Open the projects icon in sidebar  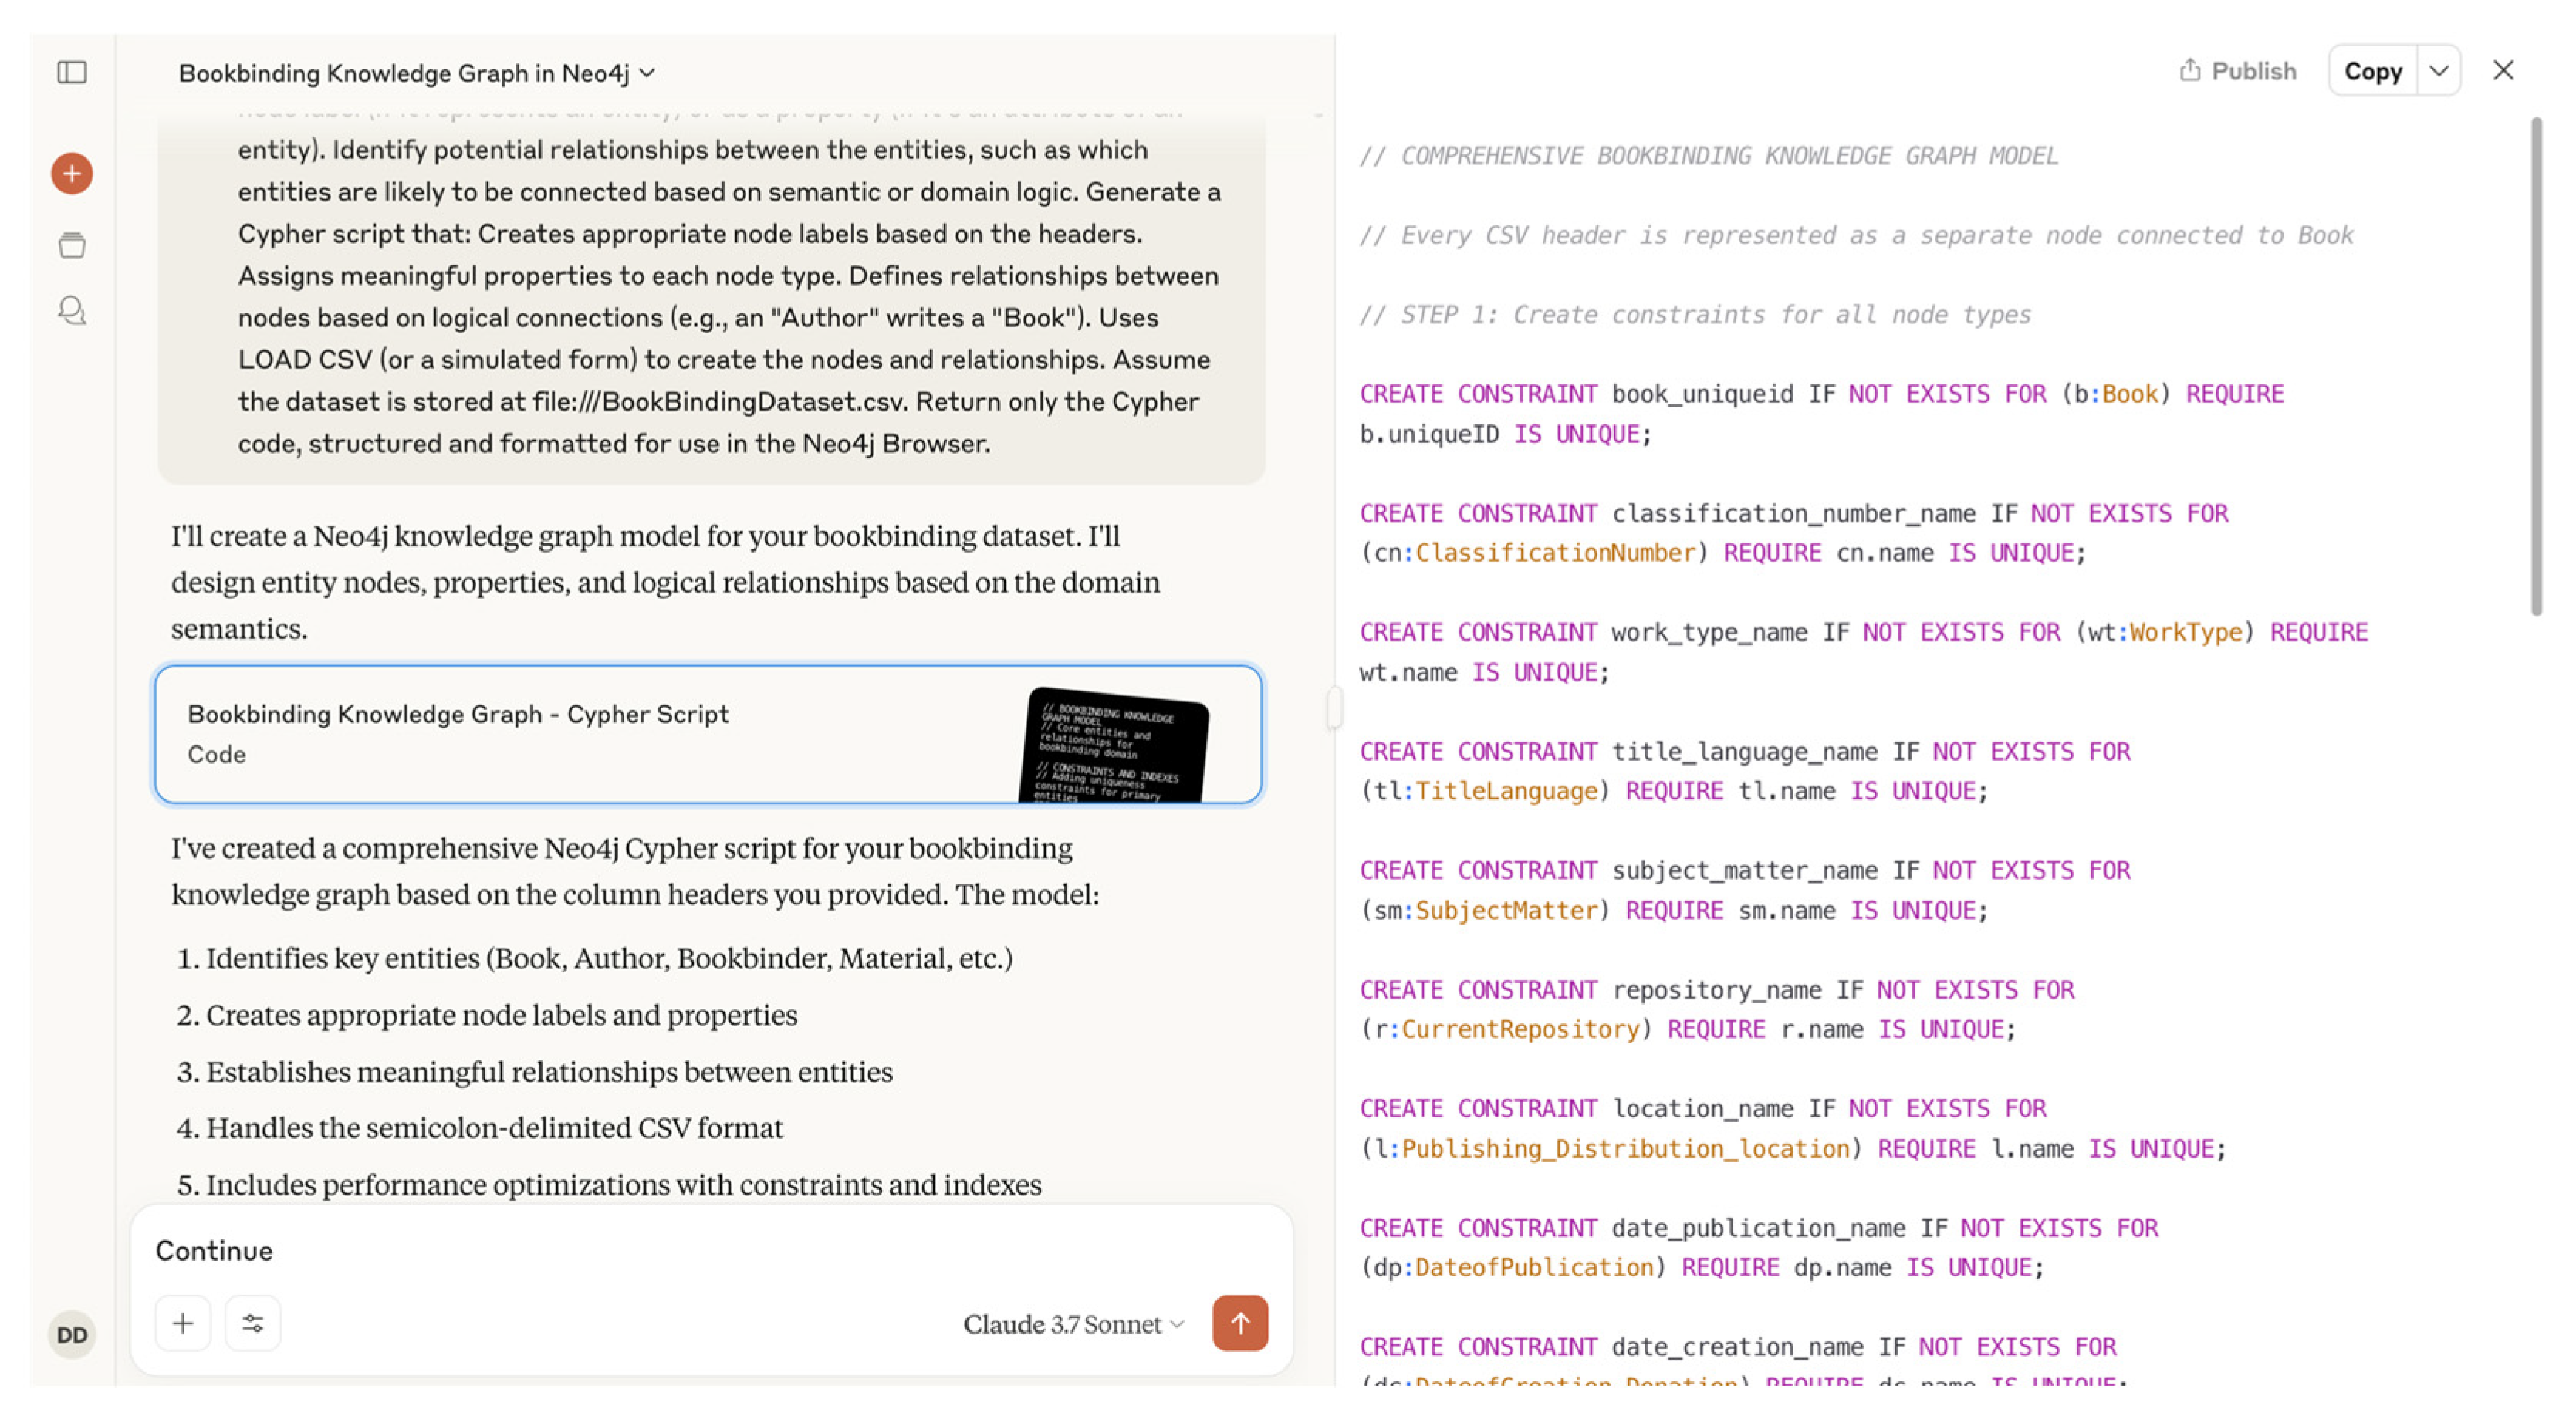(x=72, y=245)
